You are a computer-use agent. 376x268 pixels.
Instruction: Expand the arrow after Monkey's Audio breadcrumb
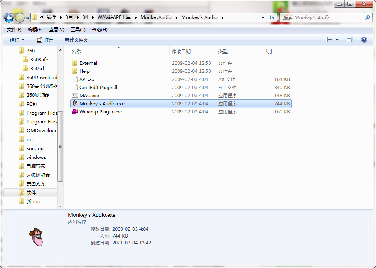222,17
